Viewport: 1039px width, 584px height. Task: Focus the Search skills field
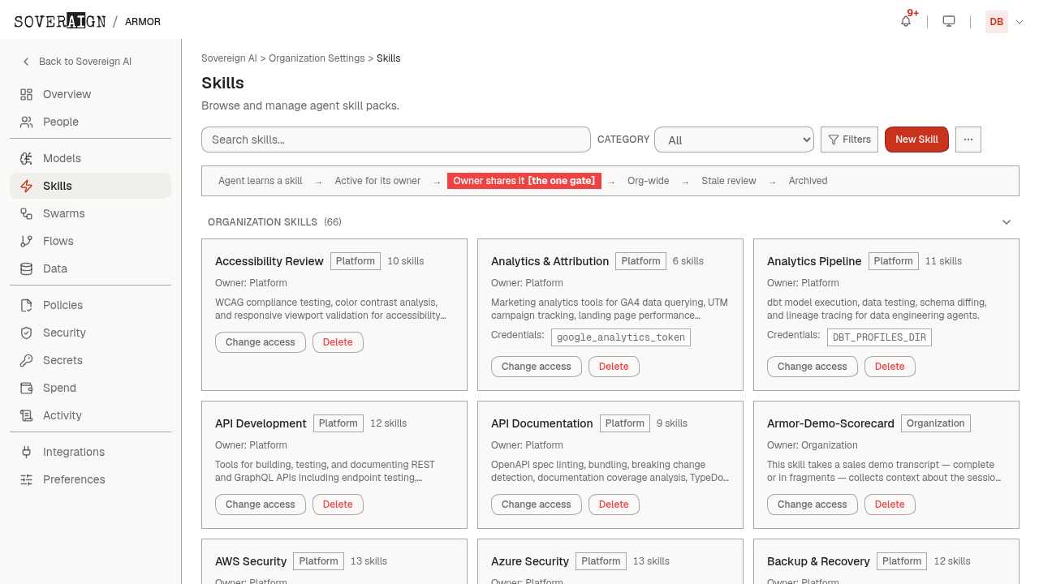[396, 140]
